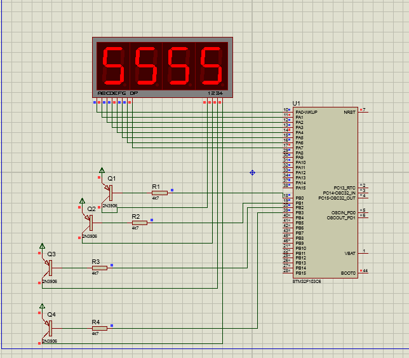
Task: Click the STM32F103C6 part name label
Action: (307, 282)
